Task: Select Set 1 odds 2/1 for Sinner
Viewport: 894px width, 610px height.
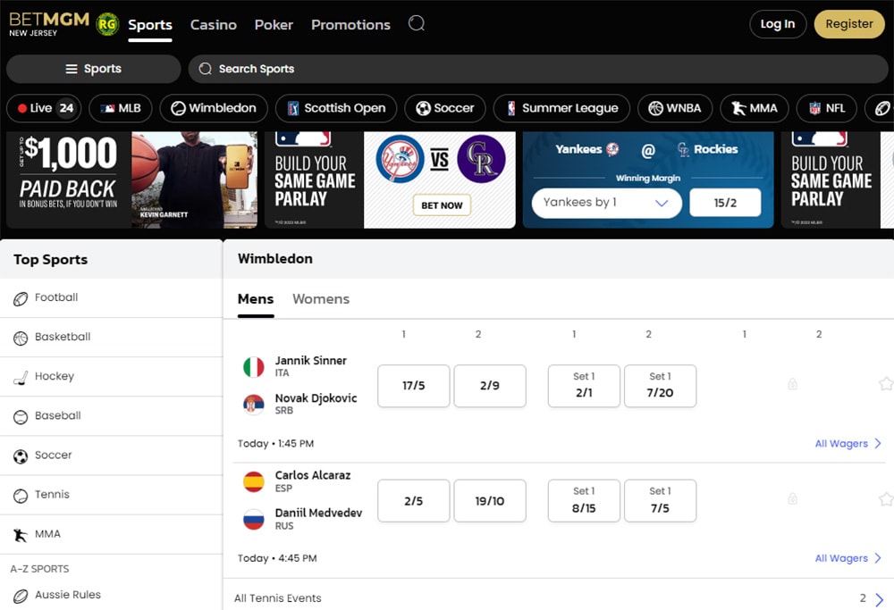Action: tap(584, 386)
